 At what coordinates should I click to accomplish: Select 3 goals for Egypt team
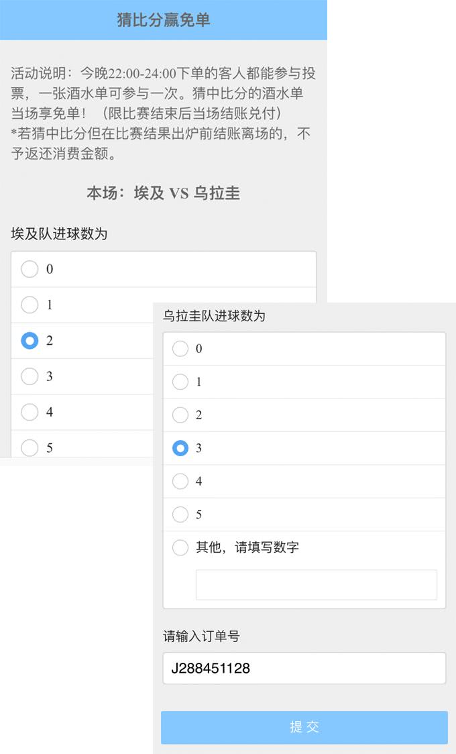pos(30,376)
